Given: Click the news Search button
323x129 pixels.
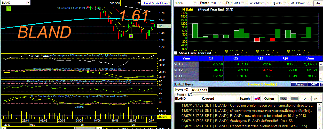Looking at the screenshot, I should (x=245, y=98).
